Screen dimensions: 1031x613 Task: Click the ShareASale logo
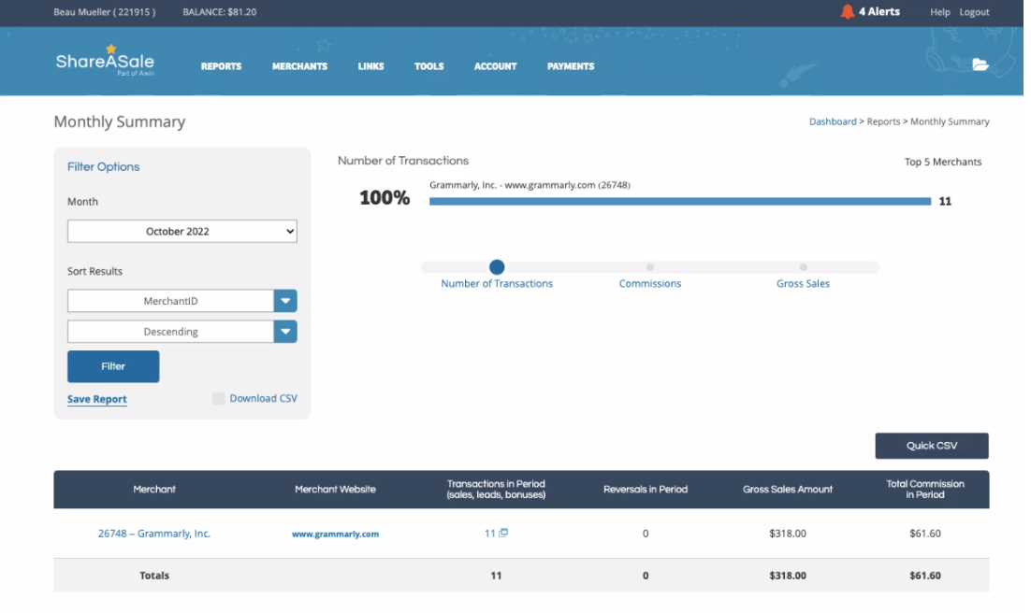coord(105,61)
